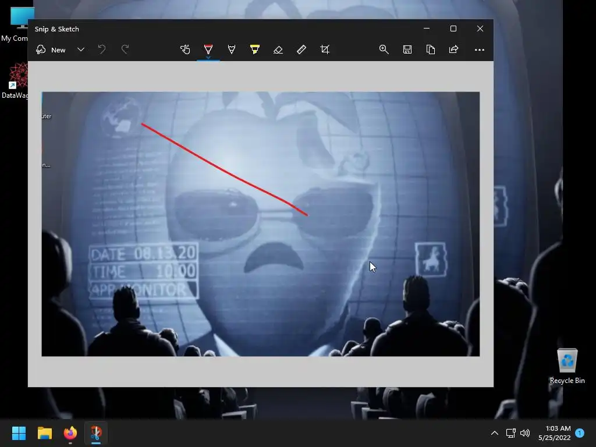Open the clock and date flyout
Image resolution: width=596 pixels, height=447 pixels.
[554, 433]
